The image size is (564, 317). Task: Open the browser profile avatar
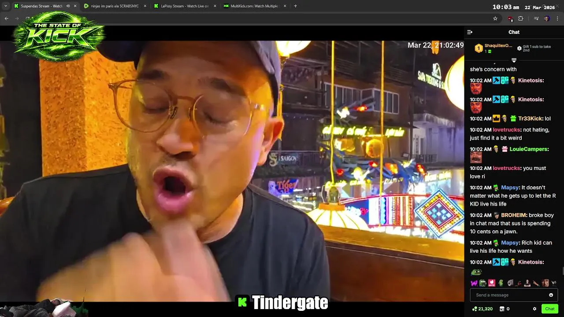(x=547, y=18)
